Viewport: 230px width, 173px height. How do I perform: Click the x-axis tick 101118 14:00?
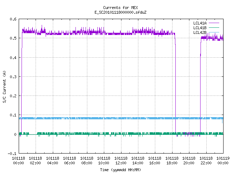click(x=138, y=160)
